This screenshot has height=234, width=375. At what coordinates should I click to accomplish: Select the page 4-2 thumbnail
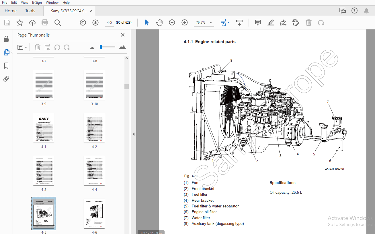click(94, 128)
